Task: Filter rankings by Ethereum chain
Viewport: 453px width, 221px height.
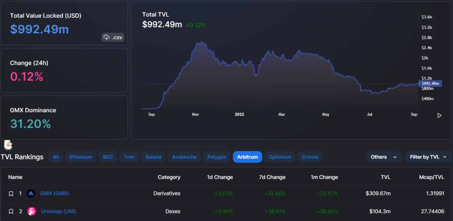Action: tap(81, 157)
